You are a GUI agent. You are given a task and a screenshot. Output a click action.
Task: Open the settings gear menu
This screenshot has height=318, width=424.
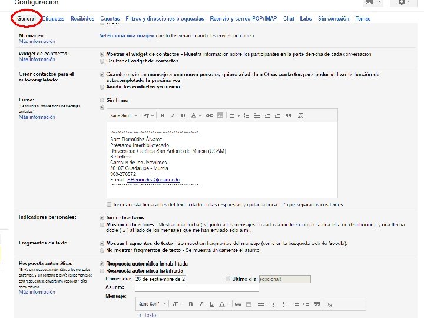(x=404, y=2)
